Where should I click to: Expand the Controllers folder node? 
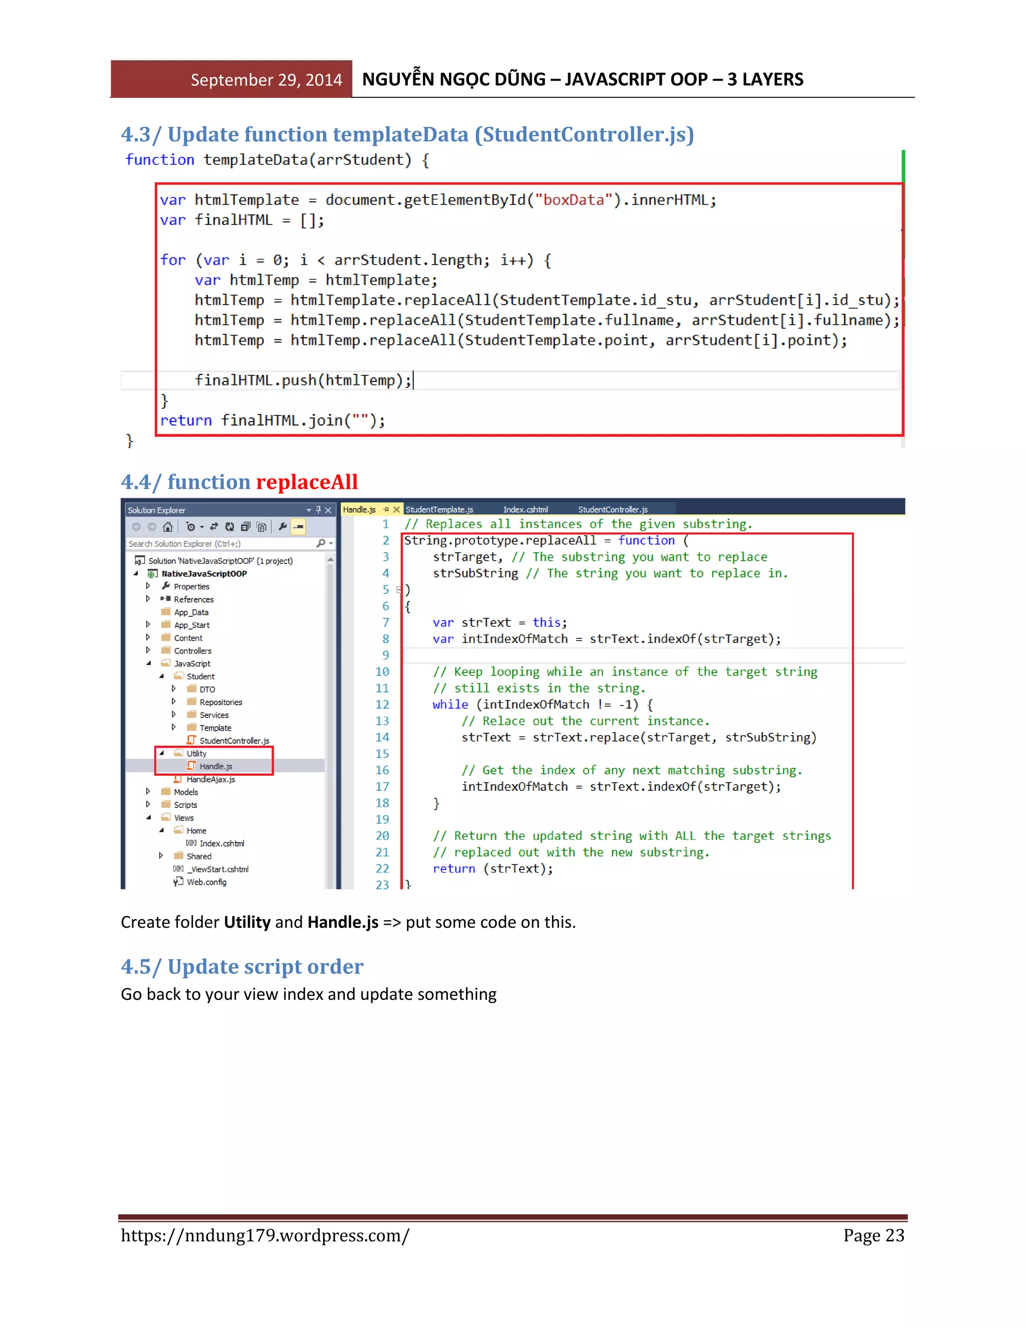pos(148,650)
